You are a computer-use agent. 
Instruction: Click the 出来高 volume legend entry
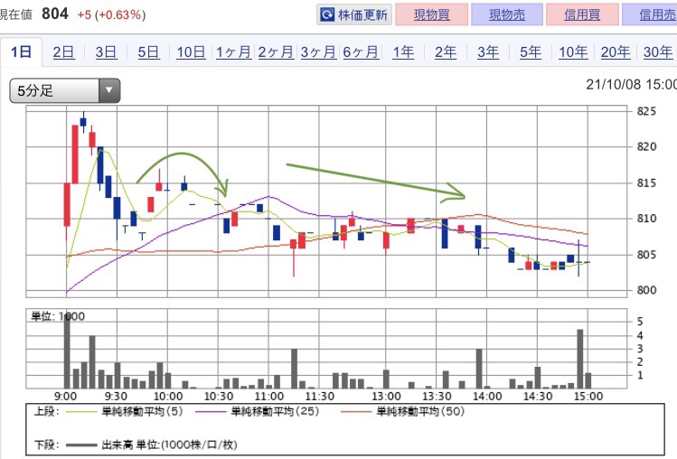tap(151, 445)
